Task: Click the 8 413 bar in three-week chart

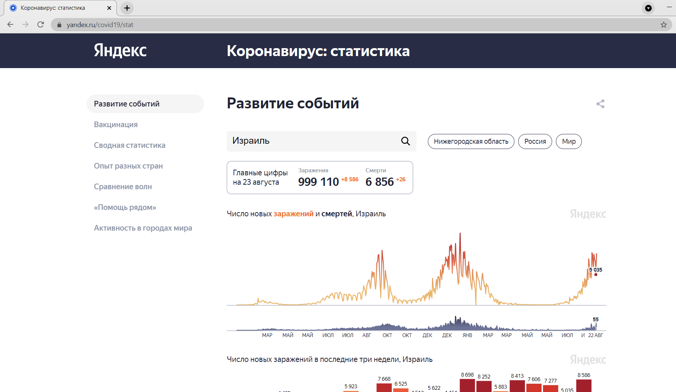Action: [x=517, y=386]
